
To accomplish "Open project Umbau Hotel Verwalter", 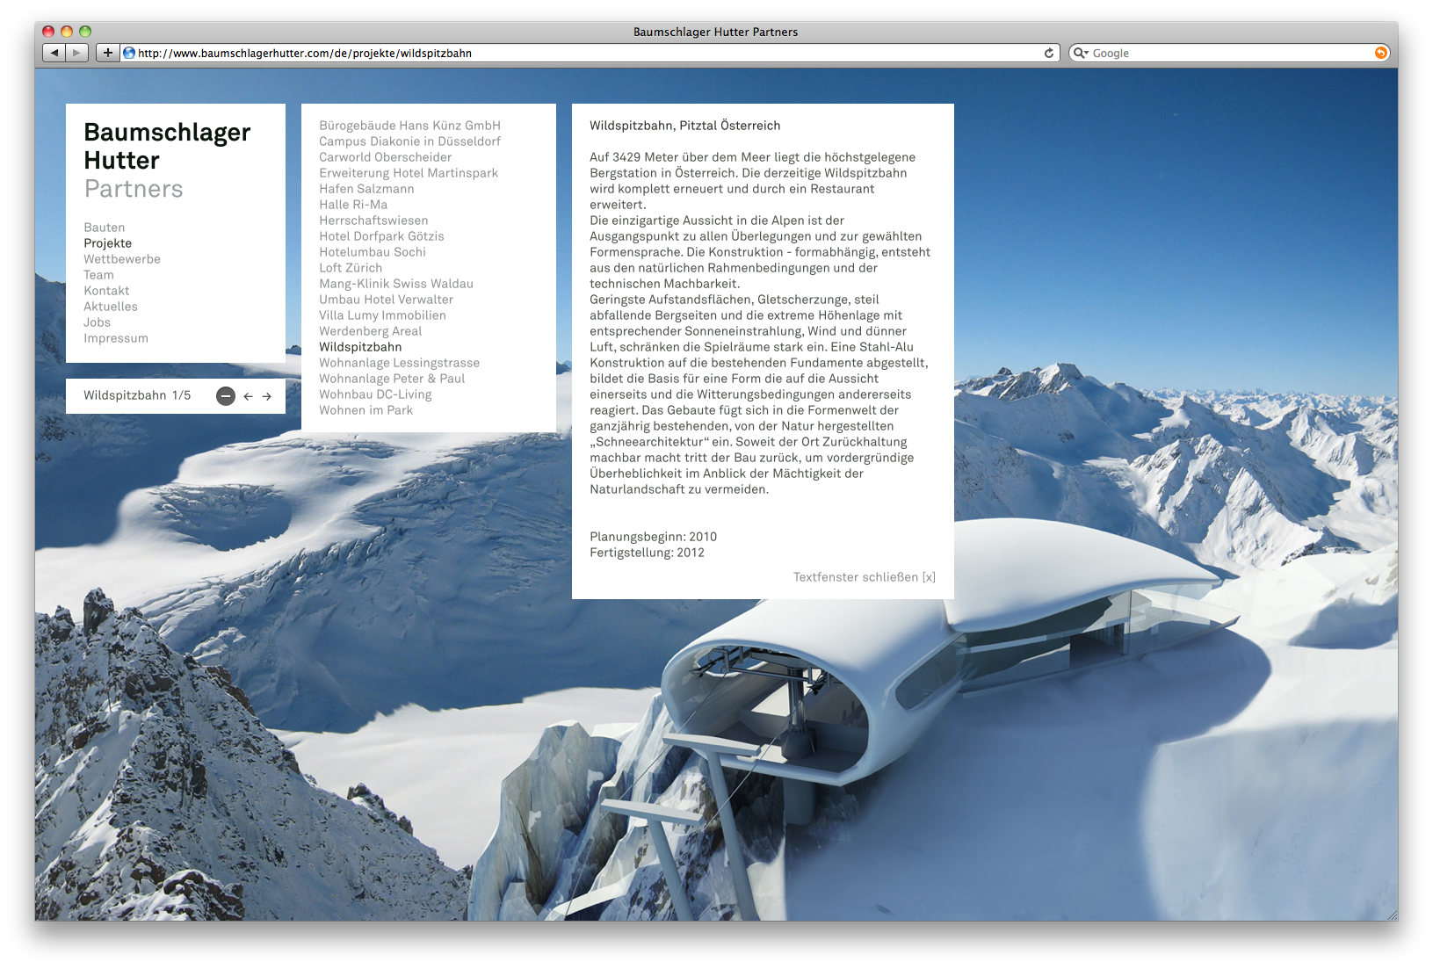I will 386,300.
